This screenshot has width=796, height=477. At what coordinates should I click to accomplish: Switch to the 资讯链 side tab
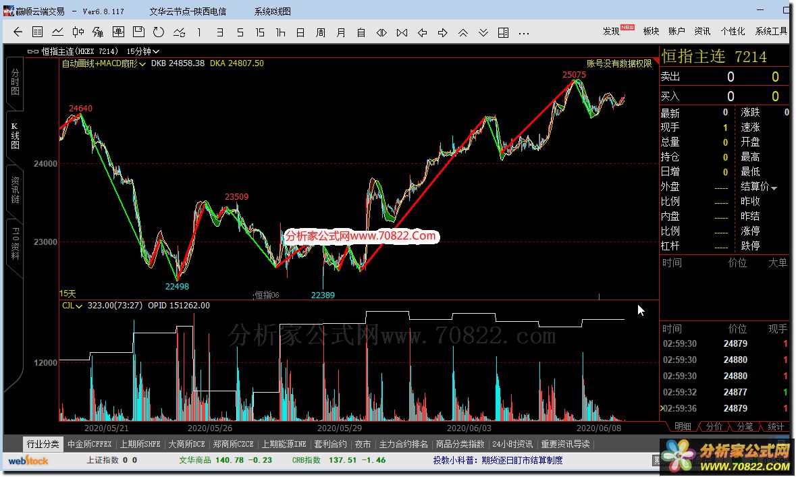(x=15, y=190)
